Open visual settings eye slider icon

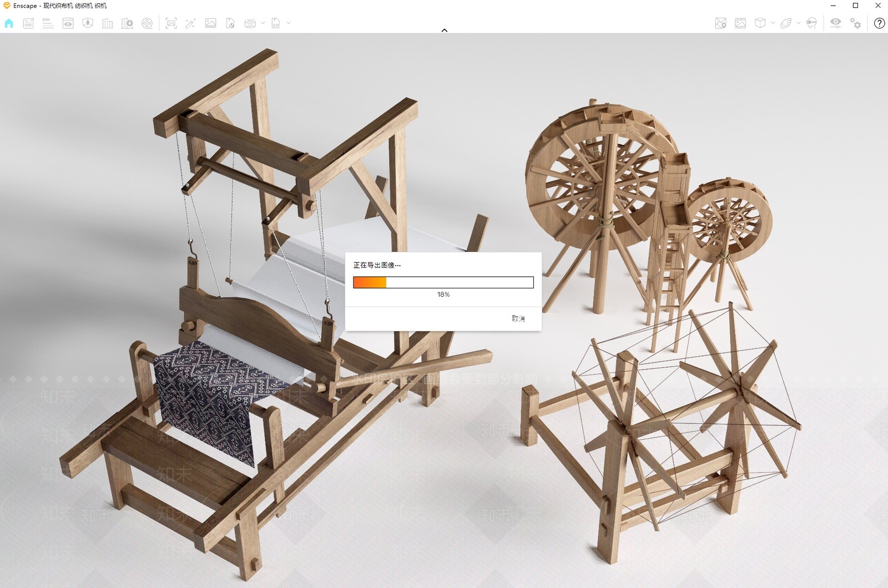[x=835, y=23]
